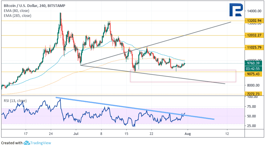Click the Jul date on time axis
Screen dimensions: 265x148
click(x=76, y=134)
